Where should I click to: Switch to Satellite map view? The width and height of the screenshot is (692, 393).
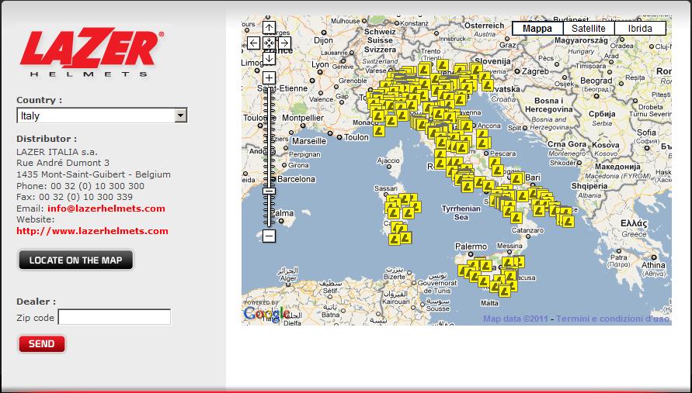(589, 29)
